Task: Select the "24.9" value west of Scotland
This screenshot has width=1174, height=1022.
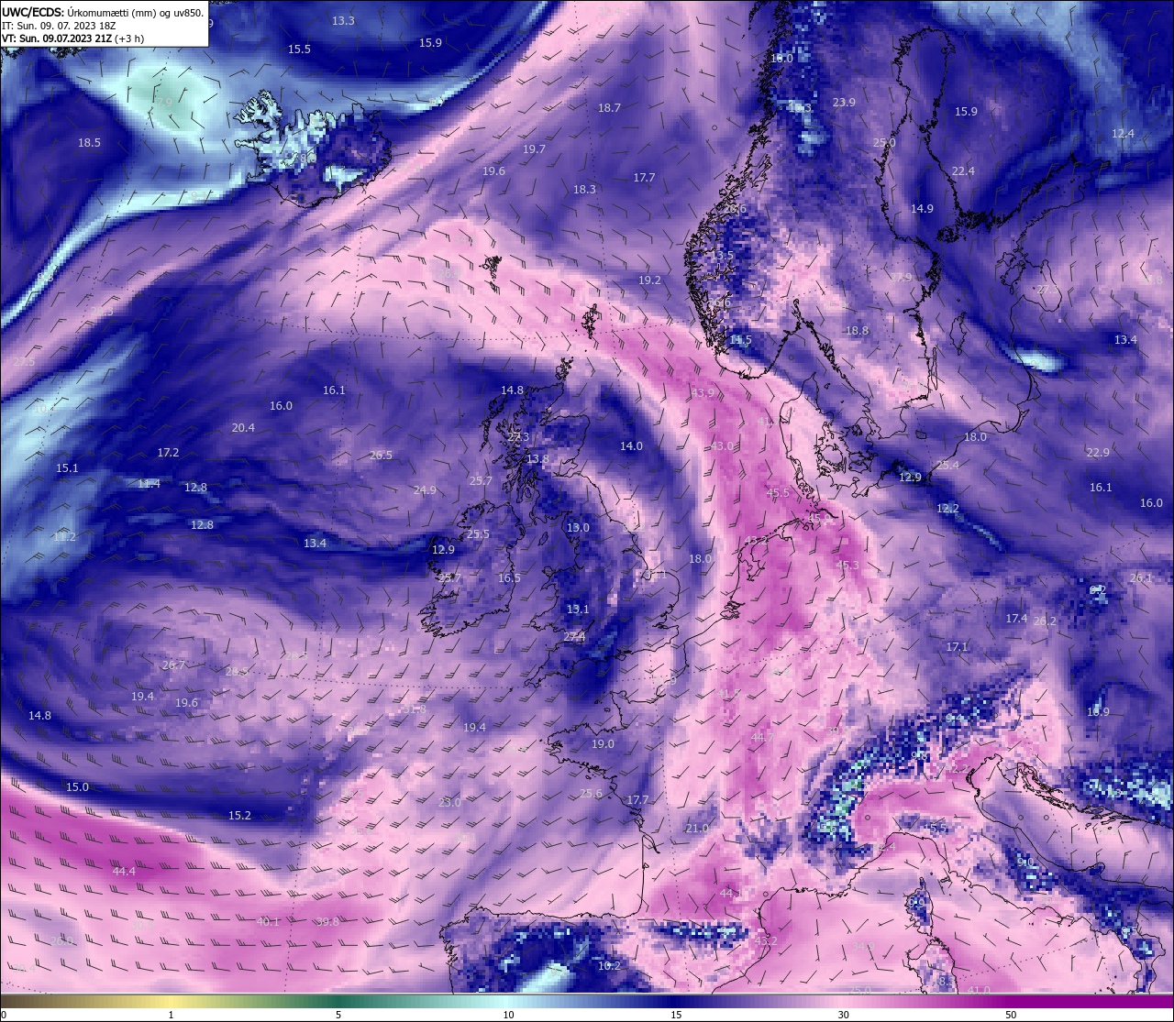Action: pyautogui.click(x=425, y=489)
